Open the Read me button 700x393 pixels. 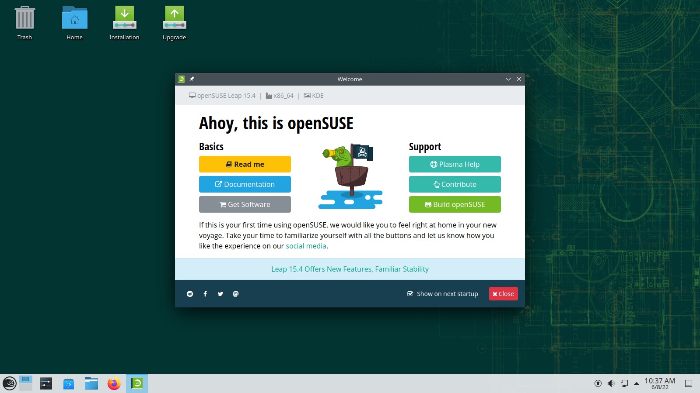pyautogui.click(x=245, y=164)
